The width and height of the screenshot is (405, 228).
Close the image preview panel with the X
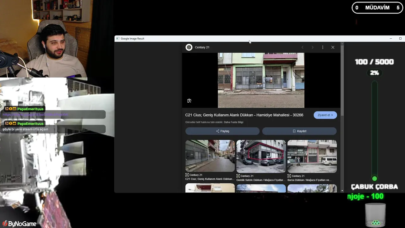click(333, 47)
